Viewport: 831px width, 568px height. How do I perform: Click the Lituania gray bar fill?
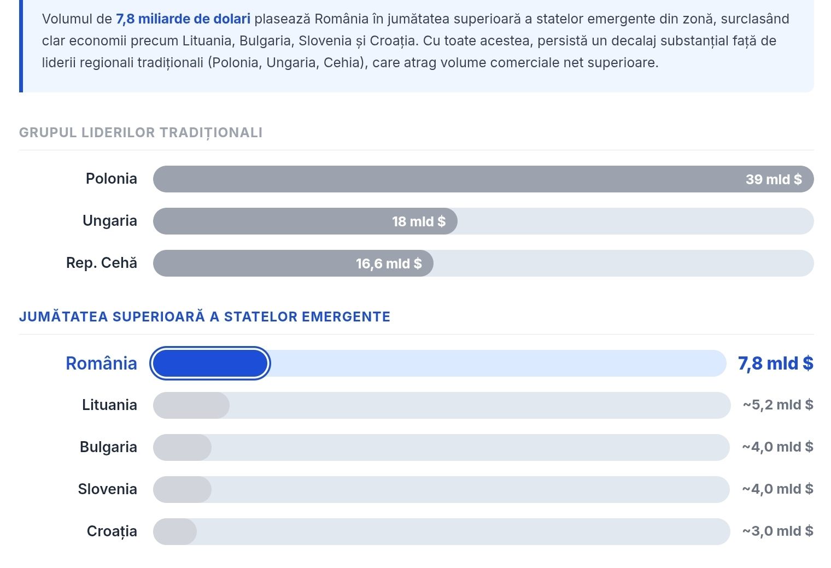[x=191, y=406]
